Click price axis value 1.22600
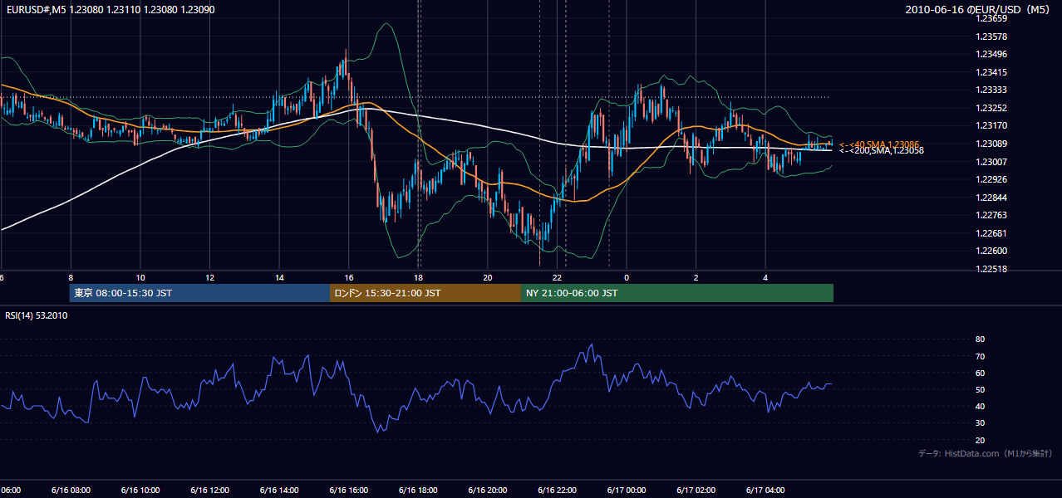1062x498 pixels. point(991,251)
